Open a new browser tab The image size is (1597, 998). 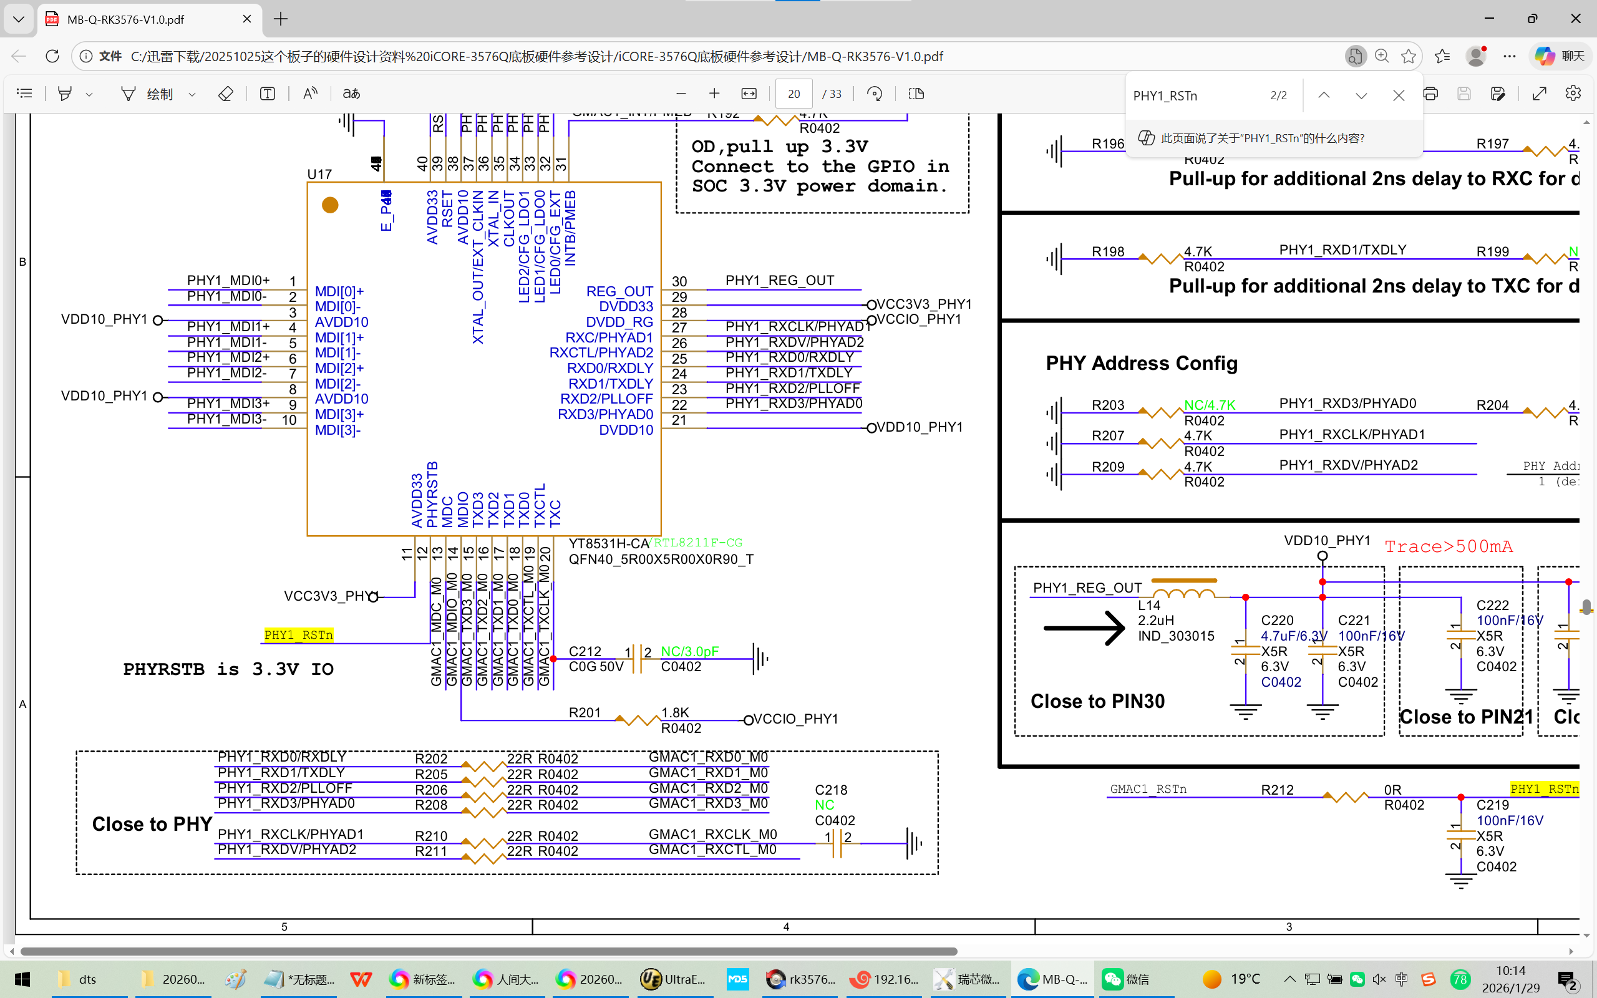pos(281,19)
